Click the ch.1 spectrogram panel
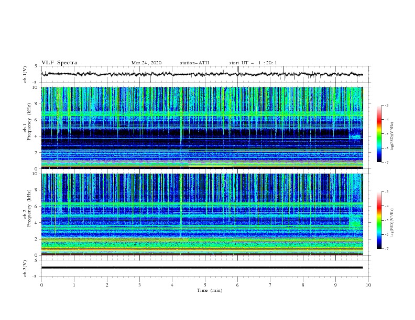Screen dimensions: 415x320 202,128
